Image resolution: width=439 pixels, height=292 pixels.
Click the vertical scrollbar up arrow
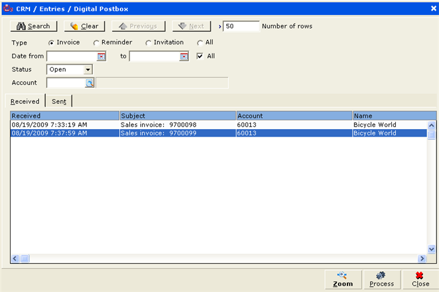pyautogui.click(x=431, y=125)
